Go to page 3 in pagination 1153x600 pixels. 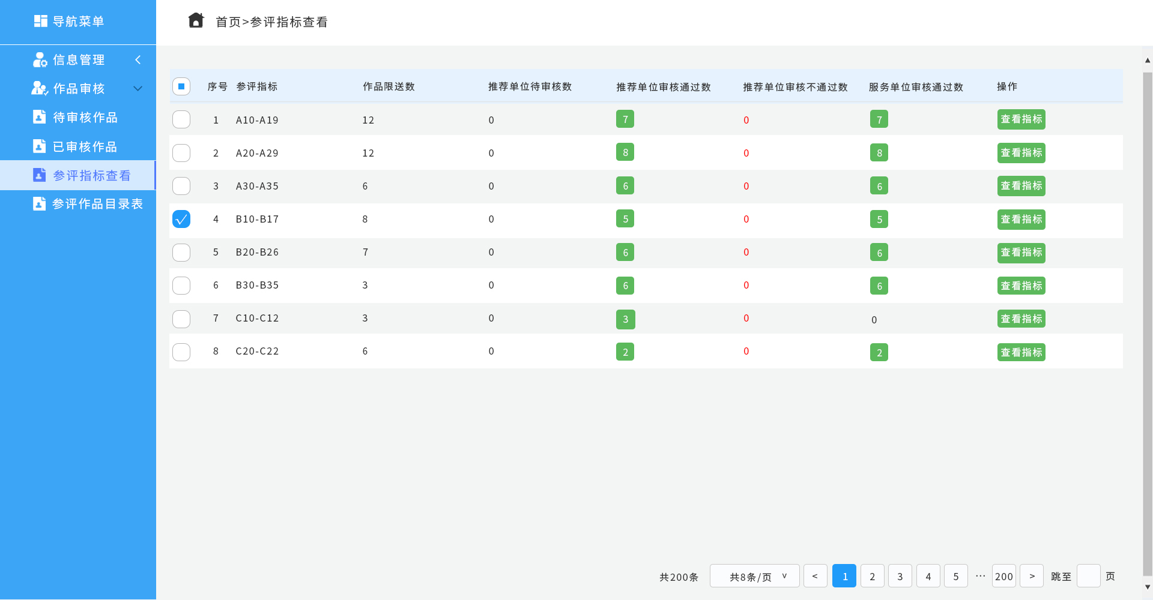click(x=900, y=576)
